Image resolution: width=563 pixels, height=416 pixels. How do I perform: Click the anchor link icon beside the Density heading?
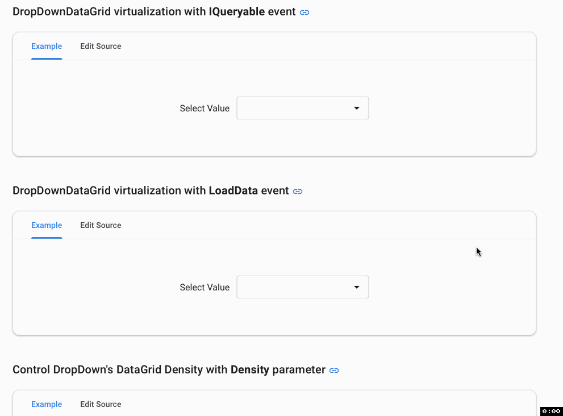[334, 370]
